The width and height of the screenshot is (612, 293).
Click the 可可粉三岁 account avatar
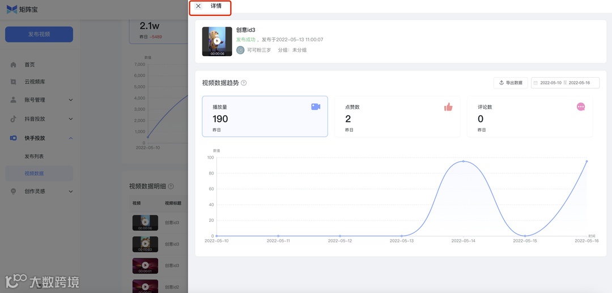(x=240, y=50)
